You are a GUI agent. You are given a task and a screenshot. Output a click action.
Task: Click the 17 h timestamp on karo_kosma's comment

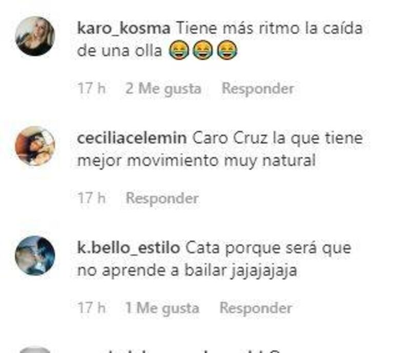tap(92, 88)
